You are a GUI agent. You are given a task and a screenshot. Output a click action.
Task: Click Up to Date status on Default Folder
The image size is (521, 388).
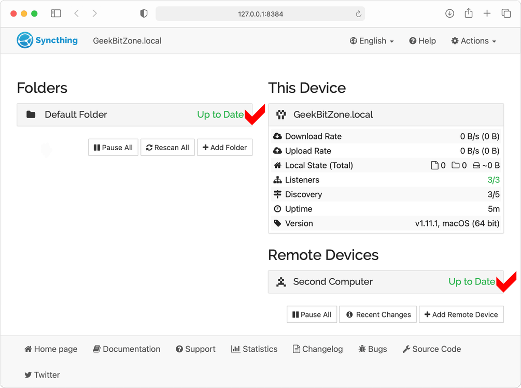click(x=220, y=114)
